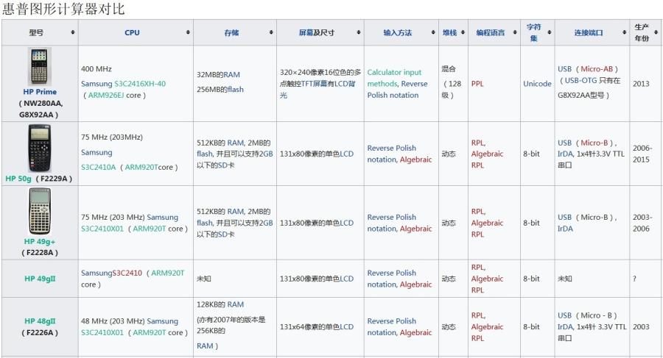The image size is (663, 358).
Task: Sort by 连接端口 column sort arrows
Action: point(624,32)
